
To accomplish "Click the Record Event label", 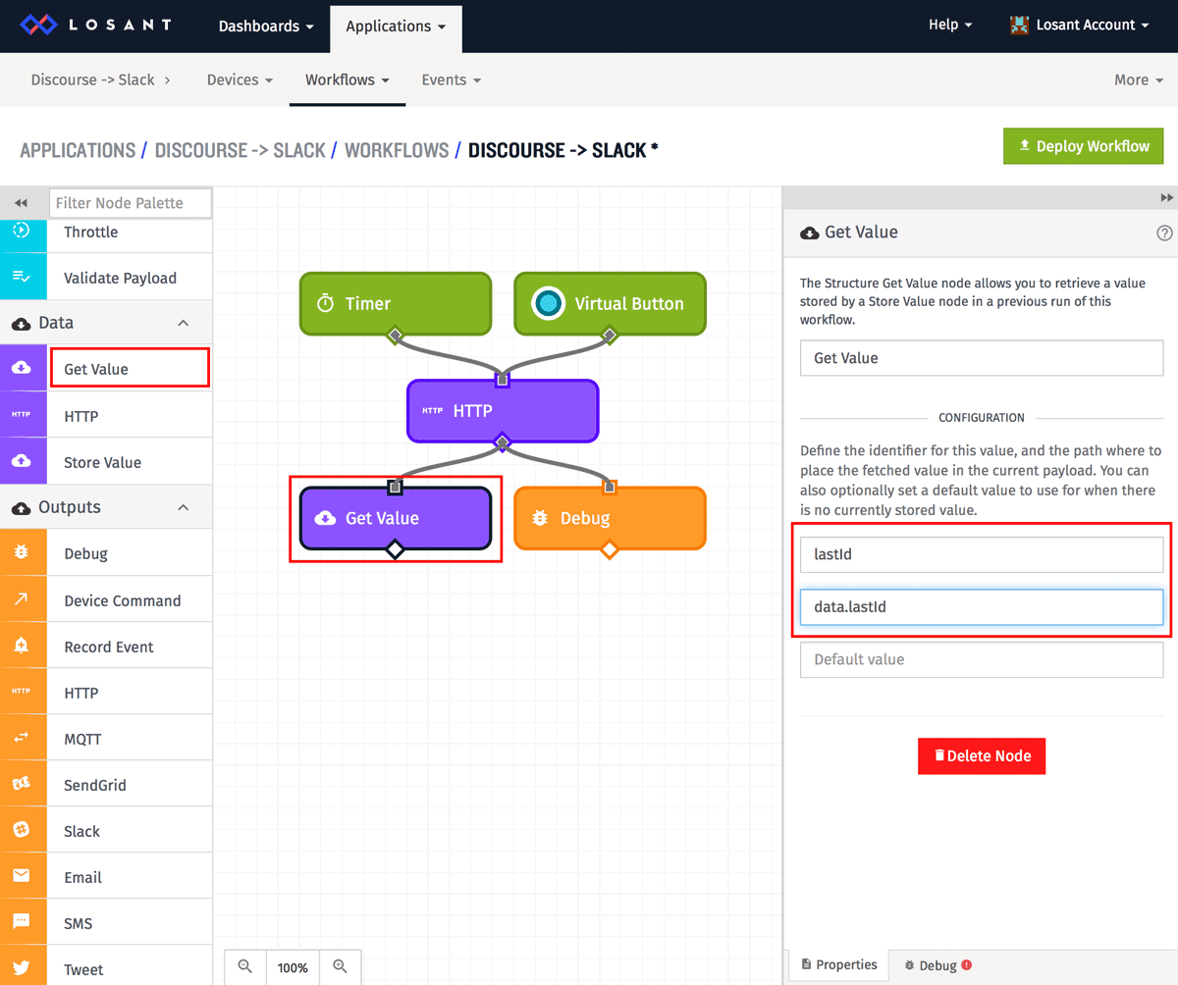I will 108,647.
